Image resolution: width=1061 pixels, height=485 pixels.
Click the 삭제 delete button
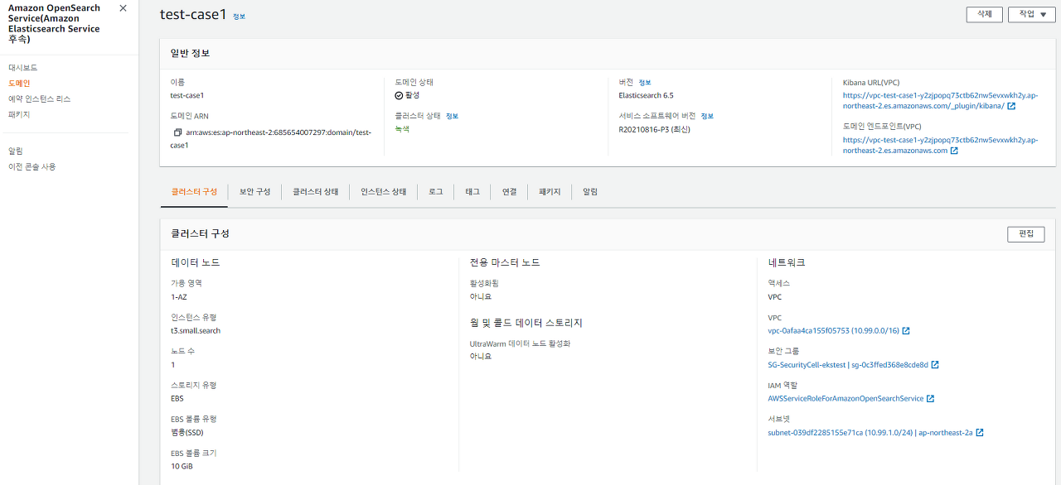pos(985,14)
